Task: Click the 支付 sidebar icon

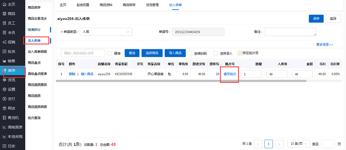Action: (4, 99)
